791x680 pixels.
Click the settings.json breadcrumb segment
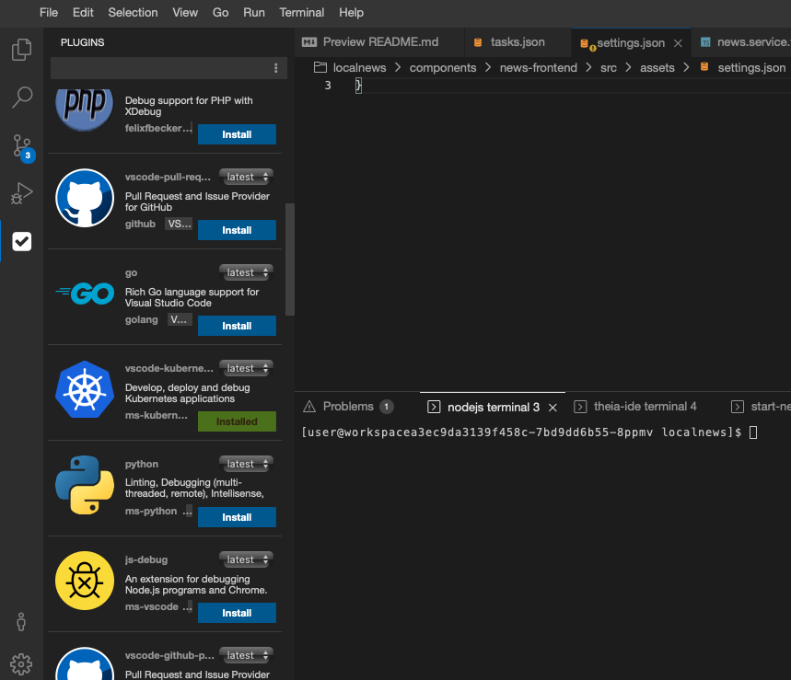click(751, 67)
